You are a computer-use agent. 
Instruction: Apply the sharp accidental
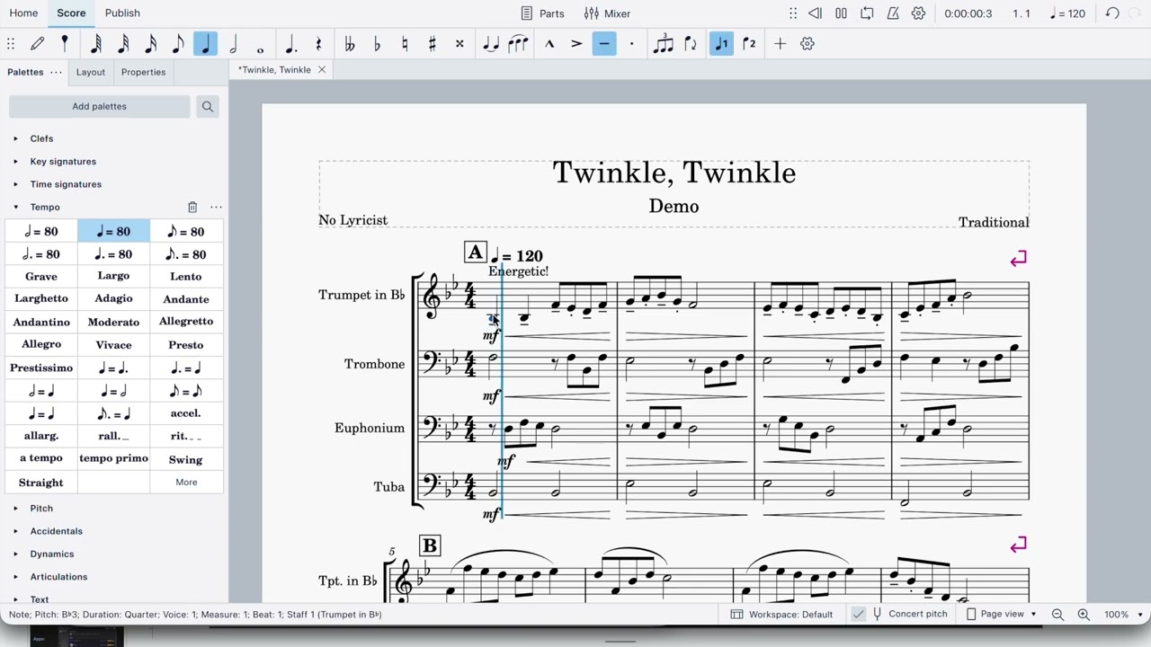click(x=432, y=43)
